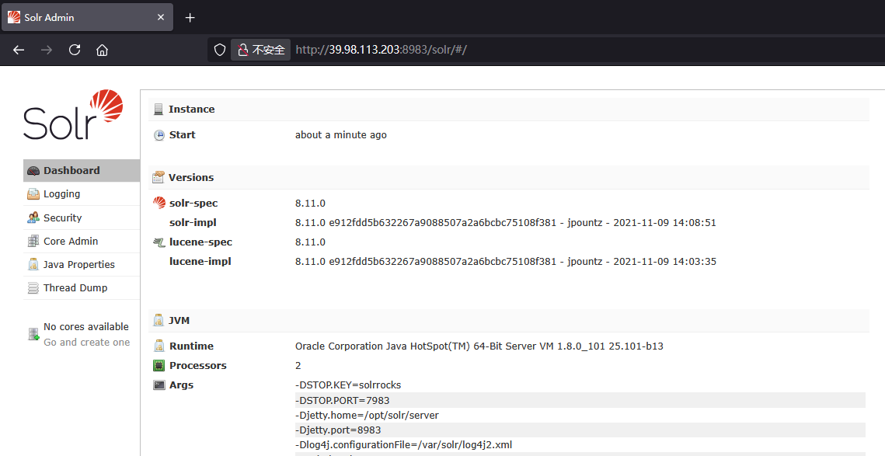Image resolution: width=885 pixels, height=456 pixels.
Task: Click the JVM section jar icon
Action: click(x=159, y=321)
